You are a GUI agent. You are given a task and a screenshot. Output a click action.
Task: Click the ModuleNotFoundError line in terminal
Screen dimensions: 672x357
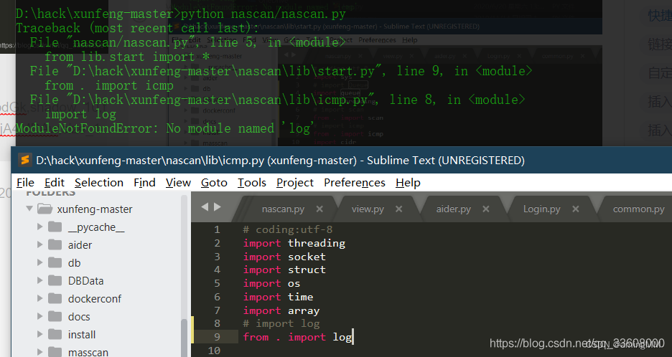(164, 128)
